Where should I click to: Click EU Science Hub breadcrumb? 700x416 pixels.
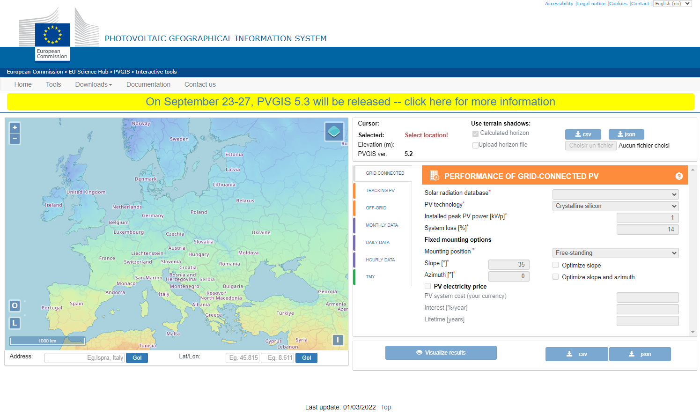[x=88, y=72]
